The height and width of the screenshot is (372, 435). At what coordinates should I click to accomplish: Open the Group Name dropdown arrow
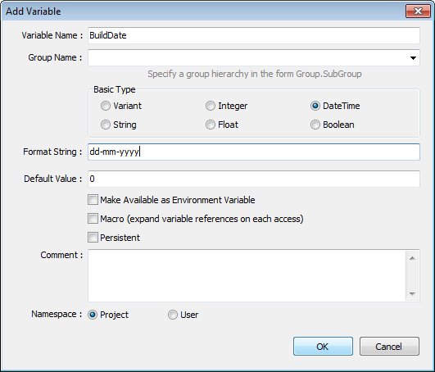point(413,57)
